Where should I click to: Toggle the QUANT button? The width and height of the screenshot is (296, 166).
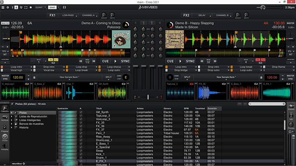point(39,7)
